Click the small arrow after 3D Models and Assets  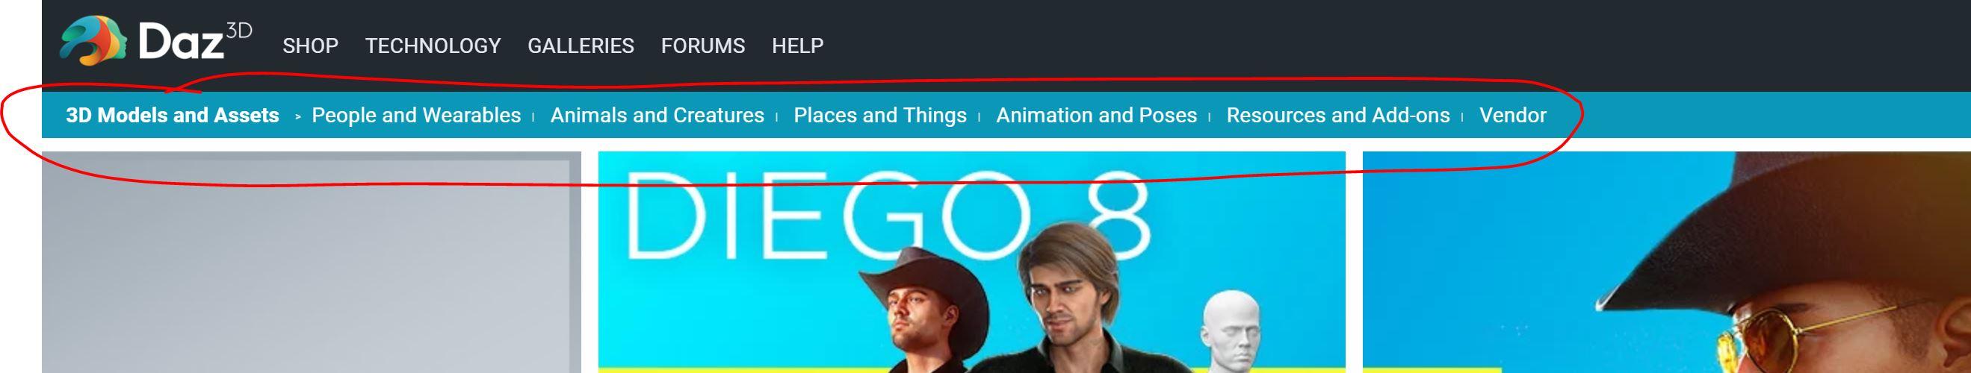point(297,117)
